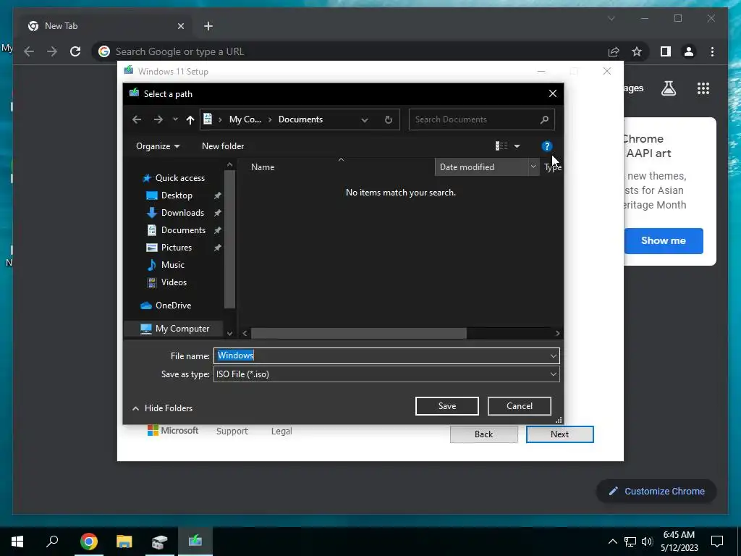This screenshot has height=556, width=741.
Task: Close the Select a path dialog
Action: tap(552, 93)
